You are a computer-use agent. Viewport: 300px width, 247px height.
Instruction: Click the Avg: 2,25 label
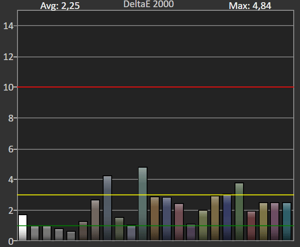click(60, 6)
